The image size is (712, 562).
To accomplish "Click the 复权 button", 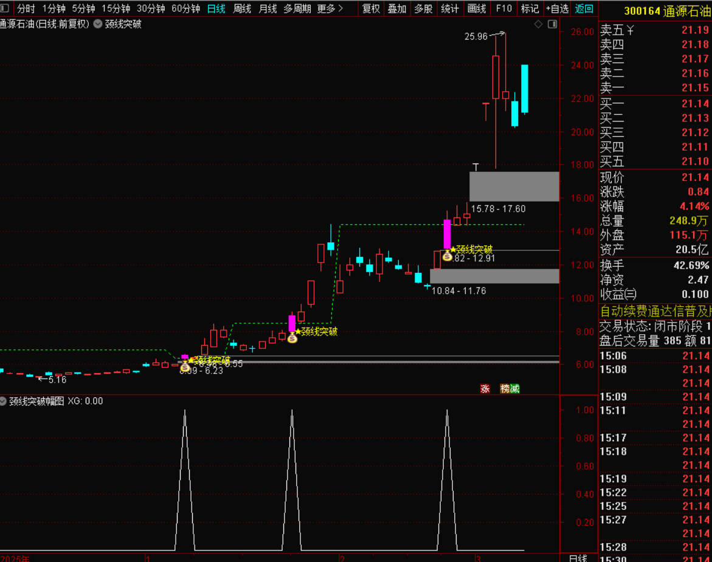I will 371,9.
